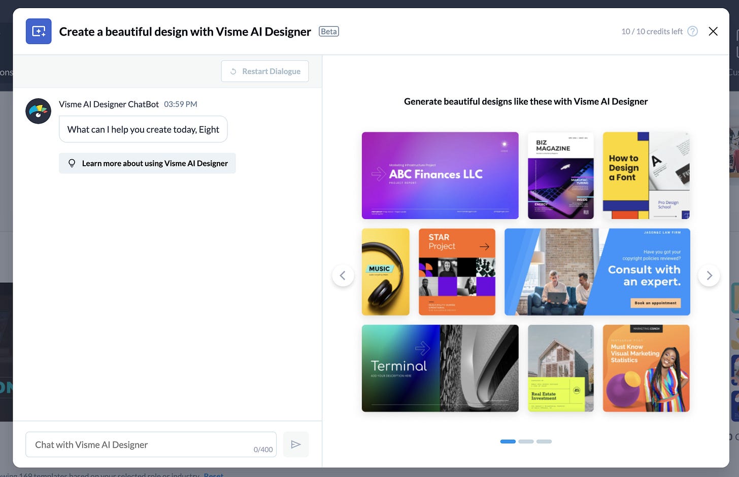
Task: Advance carousel with the right arrow
Action: pos(709,275)
